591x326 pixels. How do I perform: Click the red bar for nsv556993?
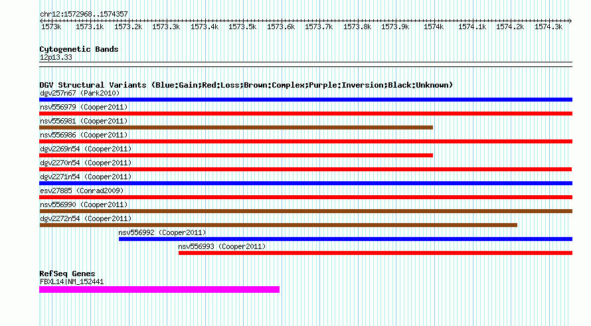(375, 253)
